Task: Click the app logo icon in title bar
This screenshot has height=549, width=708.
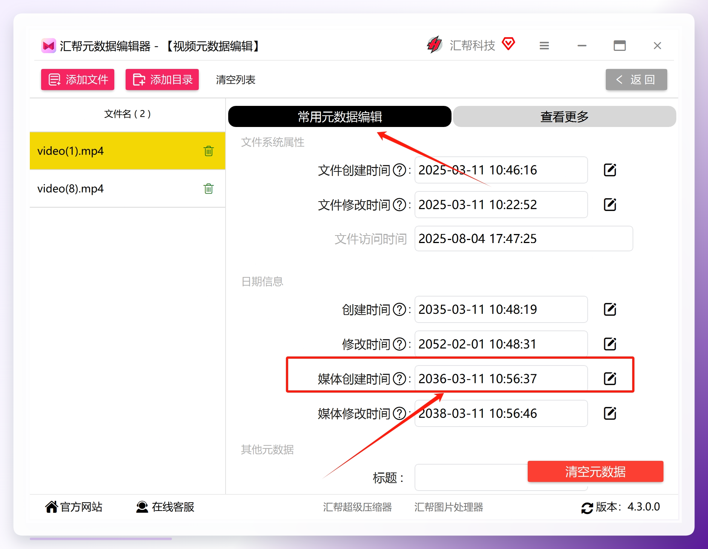Action: point(49,46)
